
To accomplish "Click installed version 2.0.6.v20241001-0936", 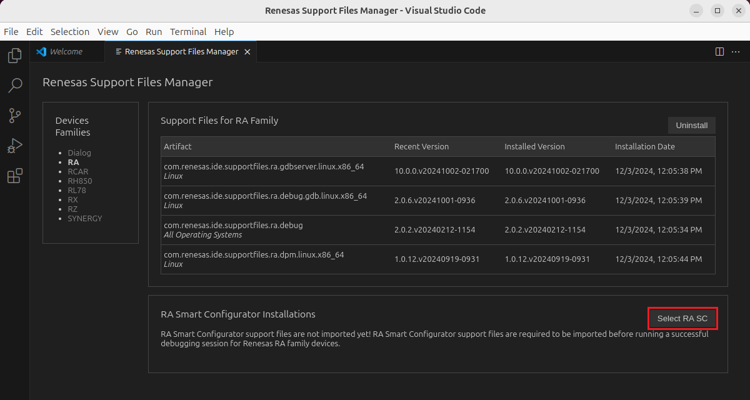I will click(545, 200).
